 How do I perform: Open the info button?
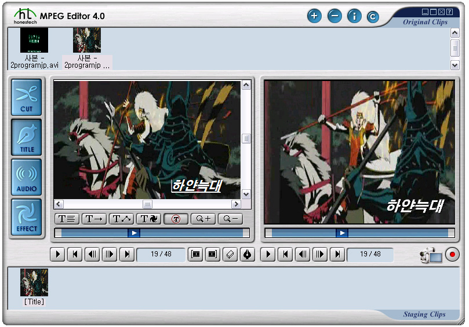[x=354, y=16]
